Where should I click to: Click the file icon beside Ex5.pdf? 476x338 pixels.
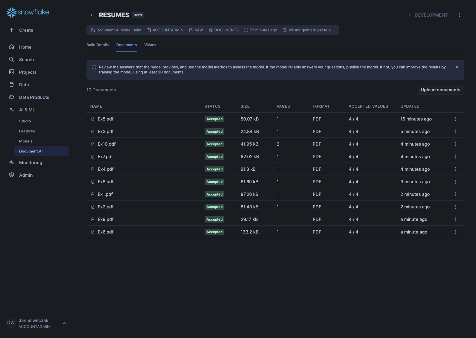point(93,119)
